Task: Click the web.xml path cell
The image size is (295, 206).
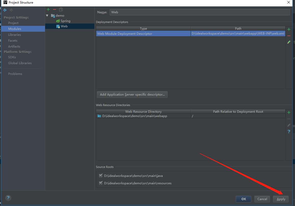Action: point(238,33)
